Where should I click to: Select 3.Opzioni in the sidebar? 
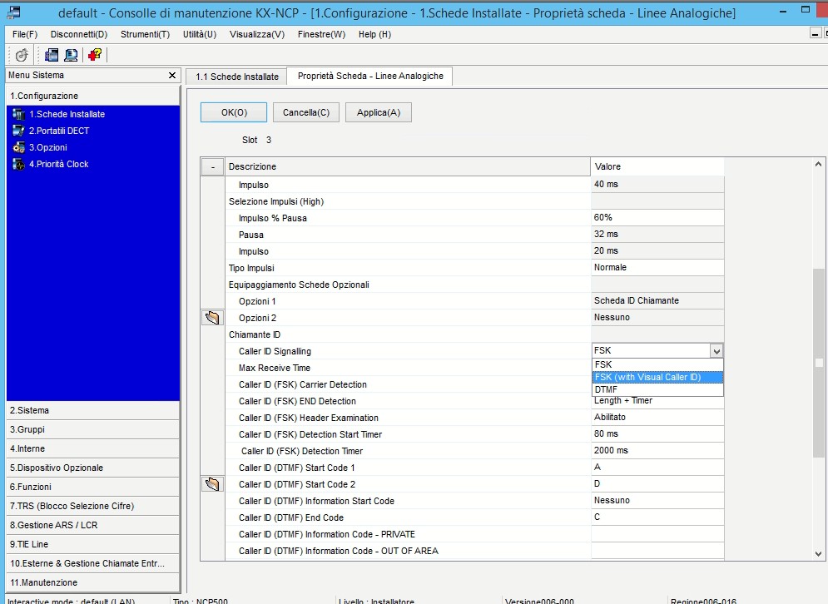[x=48, y=147]
